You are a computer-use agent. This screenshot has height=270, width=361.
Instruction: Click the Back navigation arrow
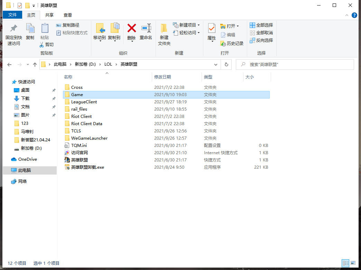[x=9, y=65]
